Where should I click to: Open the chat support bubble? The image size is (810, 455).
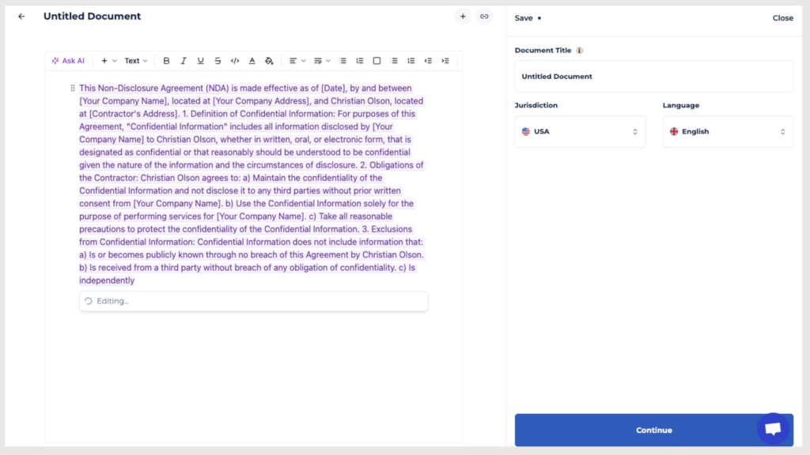[773, 428]
